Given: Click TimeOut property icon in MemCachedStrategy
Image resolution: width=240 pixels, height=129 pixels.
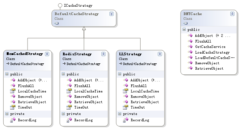Looking at the screenshot, I should 13,107.
